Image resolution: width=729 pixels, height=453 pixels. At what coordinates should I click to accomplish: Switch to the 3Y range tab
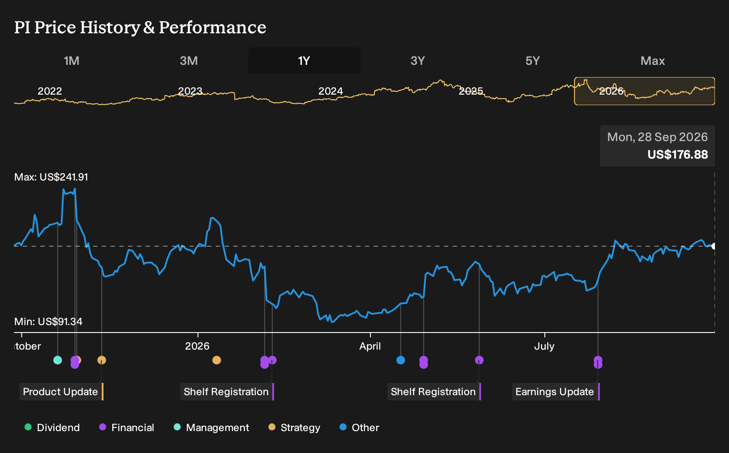(x=418, y=60)
